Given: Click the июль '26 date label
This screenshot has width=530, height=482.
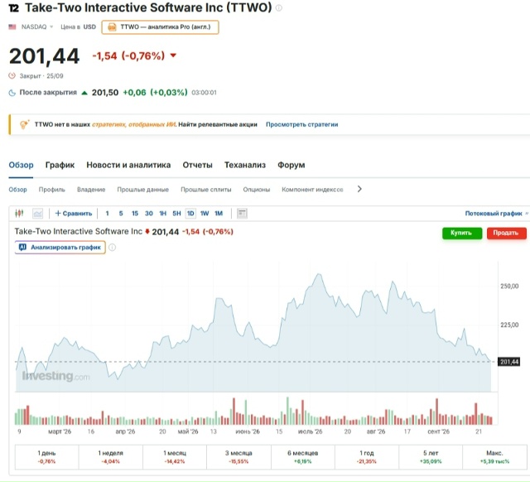Looking at the screenshot, I should tap(310, 431).
